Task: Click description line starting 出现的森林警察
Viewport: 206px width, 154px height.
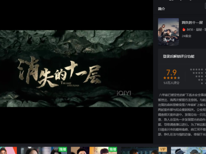Action: click(x=182, y=105)
